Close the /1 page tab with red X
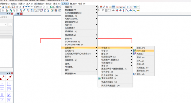 [21, 14]
